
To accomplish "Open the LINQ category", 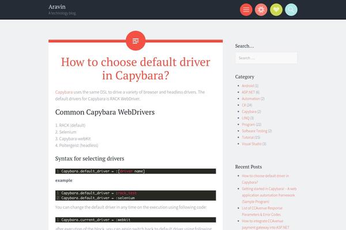I will (246, 118).
